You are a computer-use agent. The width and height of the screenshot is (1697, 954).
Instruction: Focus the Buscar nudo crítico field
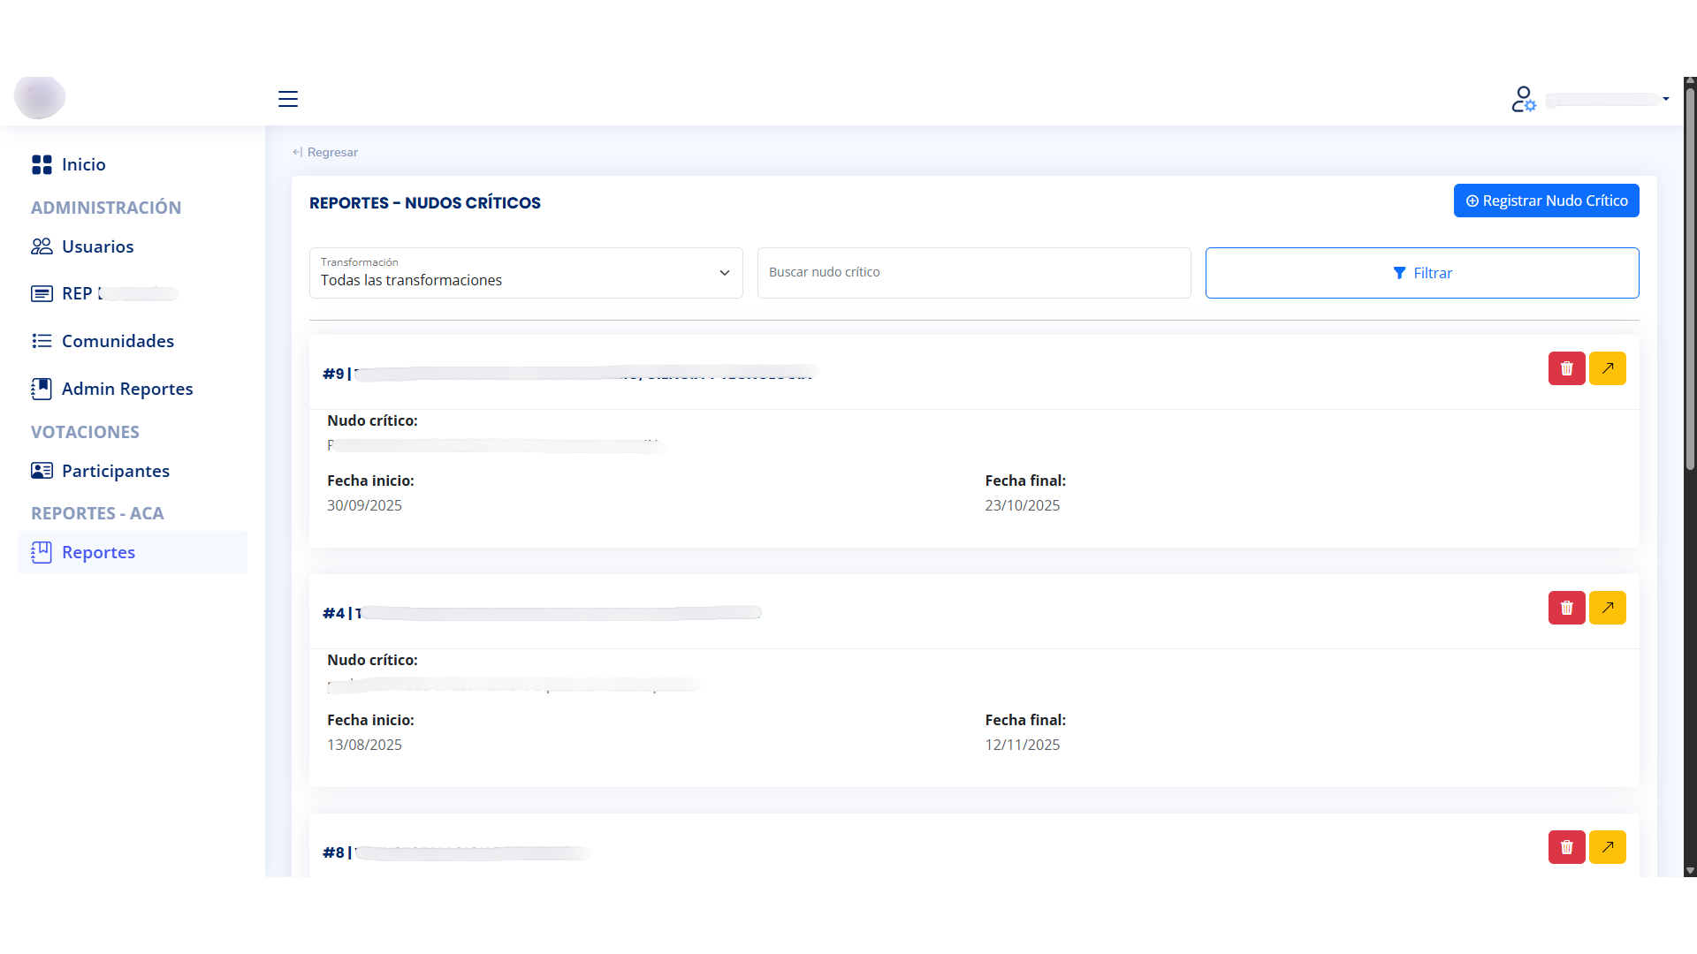click(x=973, y=273)
